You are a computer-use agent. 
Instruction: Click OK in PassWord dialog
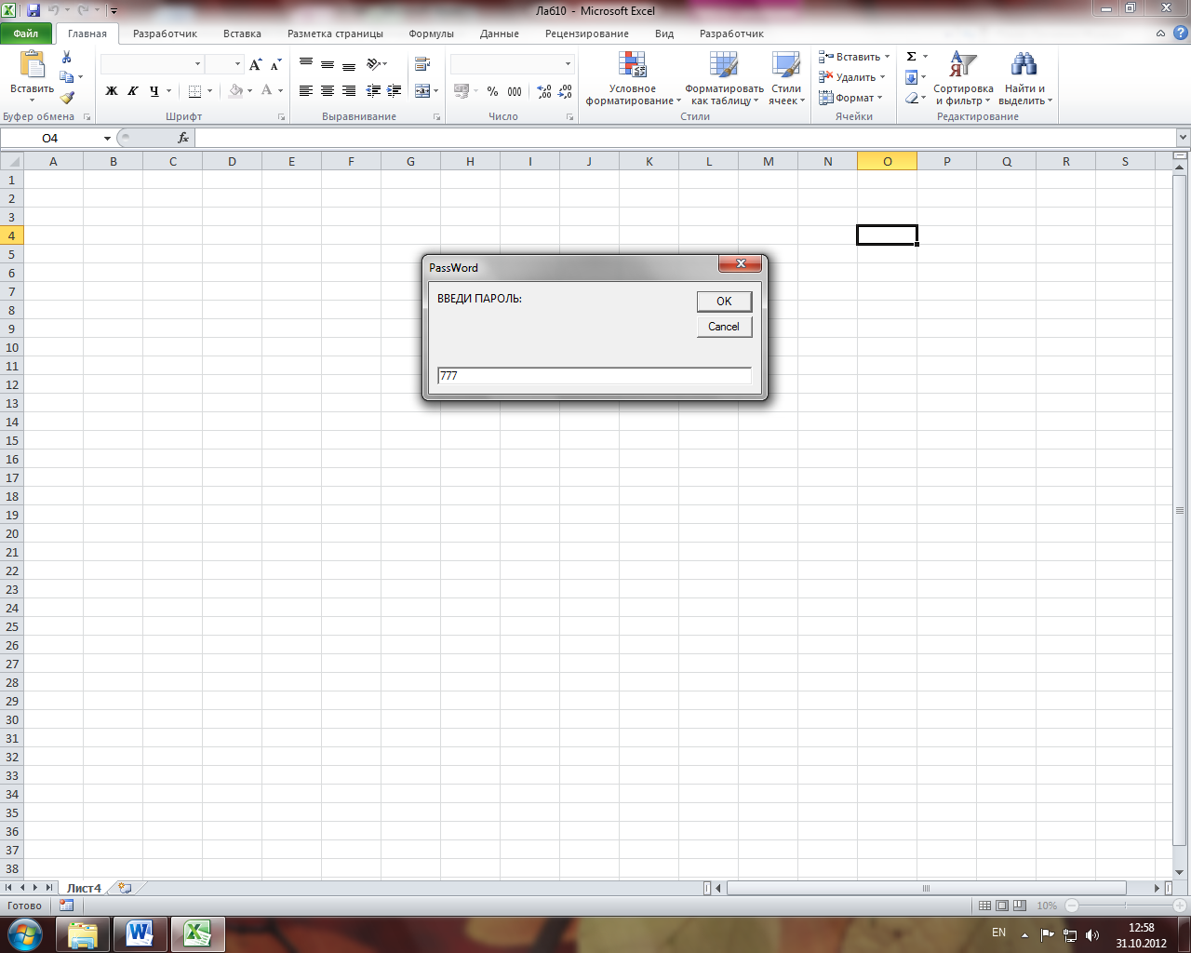724,301
